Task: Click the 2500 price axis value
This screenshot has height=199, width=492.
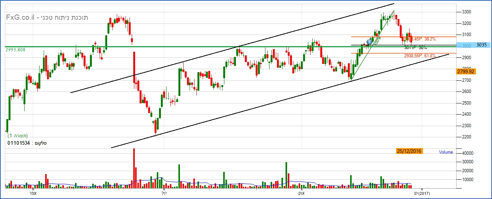Action: pos(467,103)
